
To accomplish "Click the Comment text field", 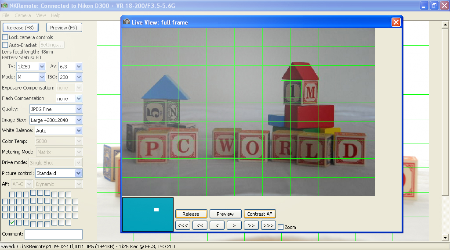I will pos(53,234).
